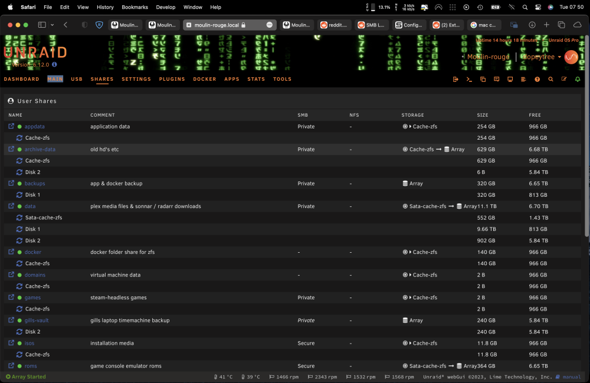Click browse icon for the data share
Screen dimensions: 590x383
(11, 206)
